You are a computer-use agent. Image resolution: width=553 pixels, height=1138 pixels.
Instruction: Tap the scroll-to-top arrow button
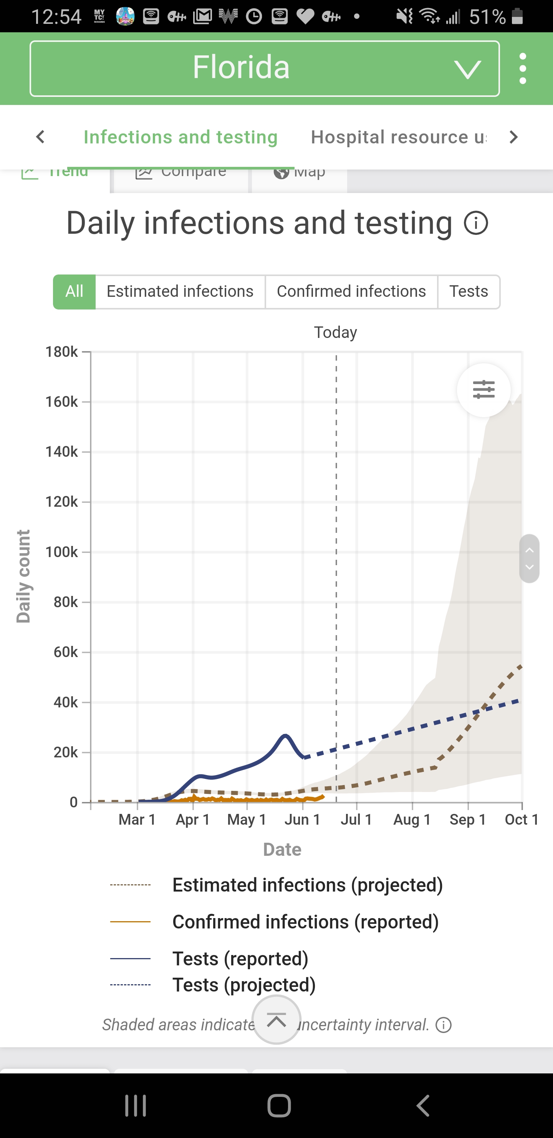point(277,1020)
